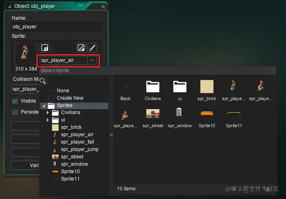Image resolution: width=286 pixels, height=199 pixels.
Task: Toggle the Persistent checkbox
Action: coord(15,112)
